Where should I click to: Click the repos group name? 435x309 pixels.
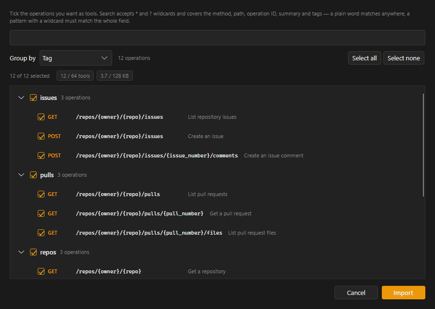point(48,253)
